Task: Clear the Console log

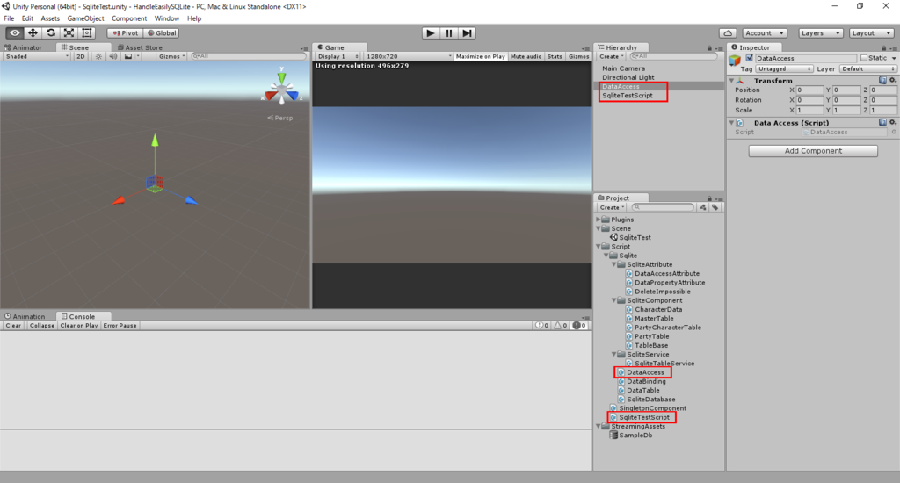Action: click(13, 325)
